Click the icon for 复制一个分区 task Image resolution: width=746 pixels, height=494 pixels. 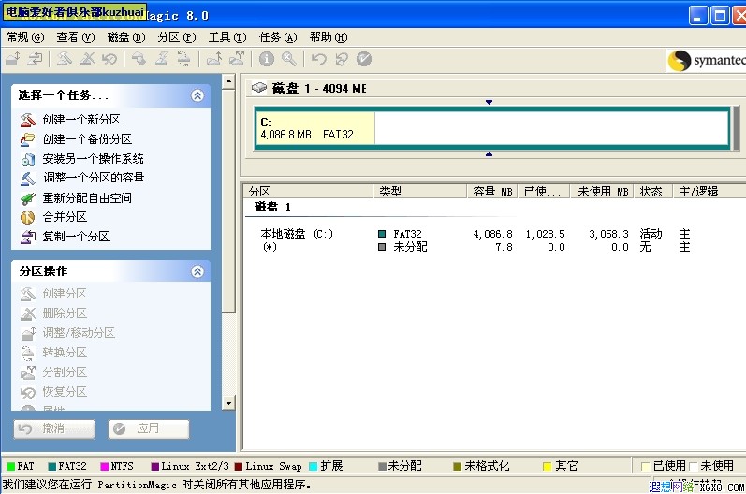point(27,237)
